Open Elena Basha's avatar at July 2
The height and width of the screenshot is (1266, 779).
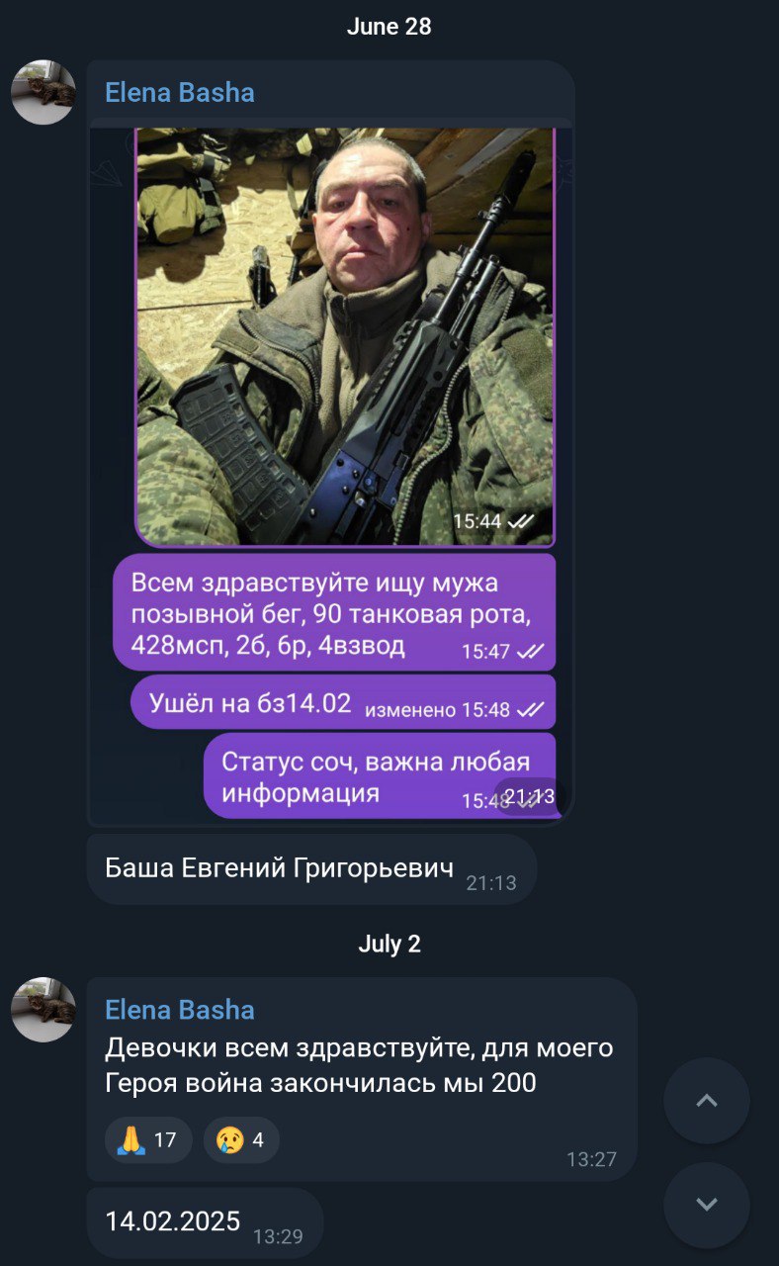coord(43,1010)
